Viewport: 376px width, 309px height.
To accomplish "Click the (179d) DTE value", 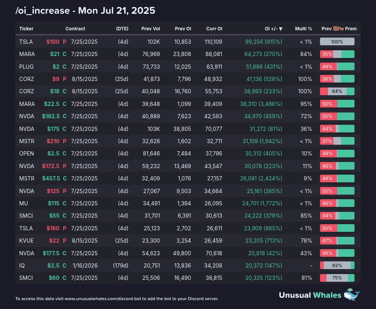I will point(120,265).
